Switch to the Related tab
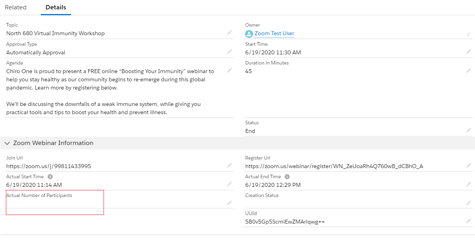Image resolution: width=475 pixels, height=240 pixels. 16,7
